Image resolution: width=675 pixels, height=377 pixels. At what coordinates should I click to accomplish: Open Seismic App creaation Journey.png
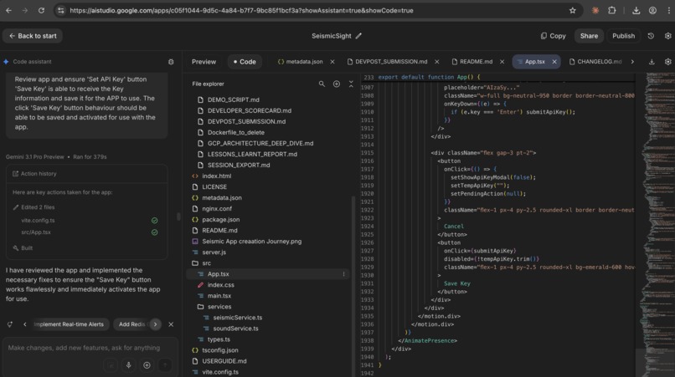pyautogui.click(x=251, y=242)
